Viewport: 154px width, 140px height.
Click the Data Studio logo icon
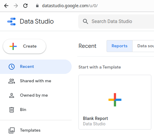click(x=11, y=22)
